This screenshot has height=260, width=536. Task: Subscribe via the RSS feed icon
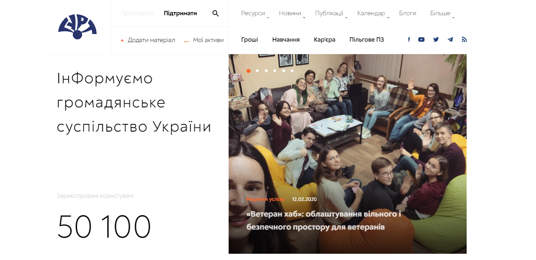click(464, 39)
